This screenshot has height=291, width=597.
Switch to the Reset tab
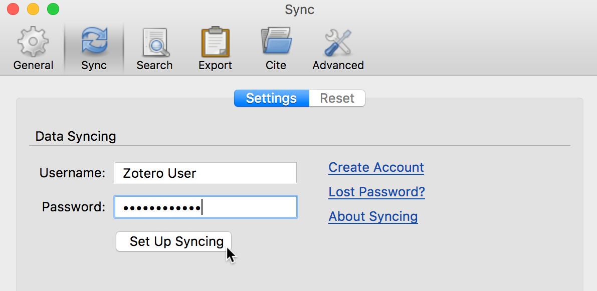[x=337, y=98]
